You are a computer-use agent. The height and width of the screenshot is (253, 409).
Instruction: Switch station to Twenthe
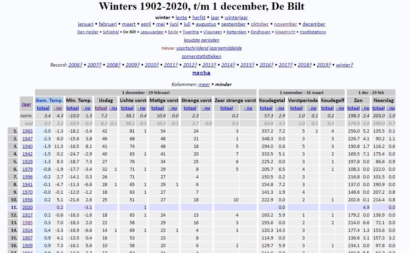191,32
